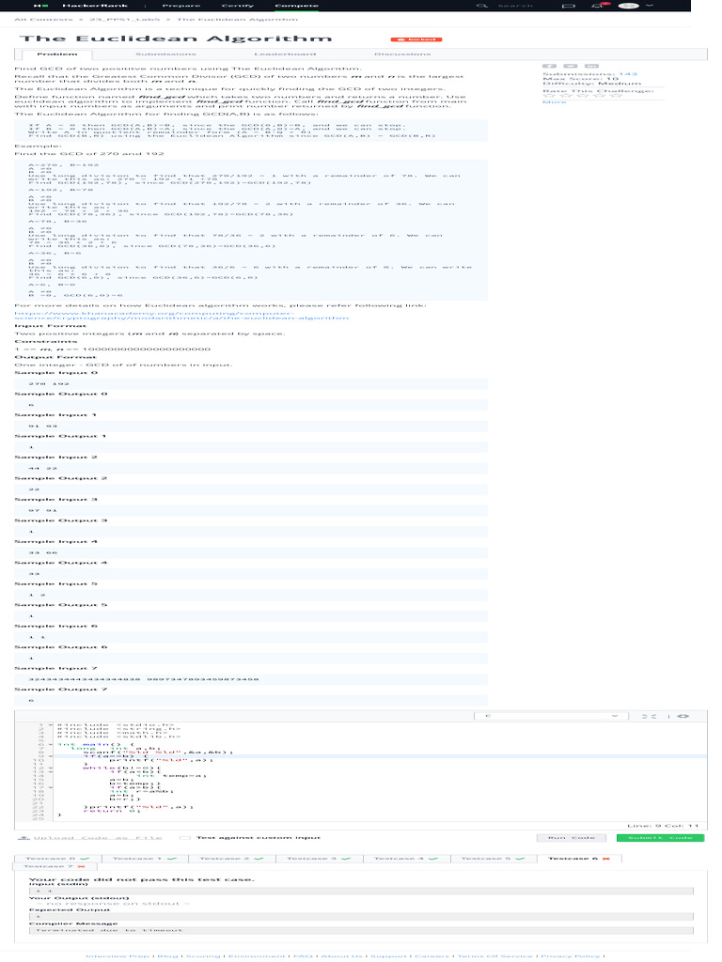Select the Testcase 2 tab
Viewport: 722px width, 962px height.
(232, 859)
